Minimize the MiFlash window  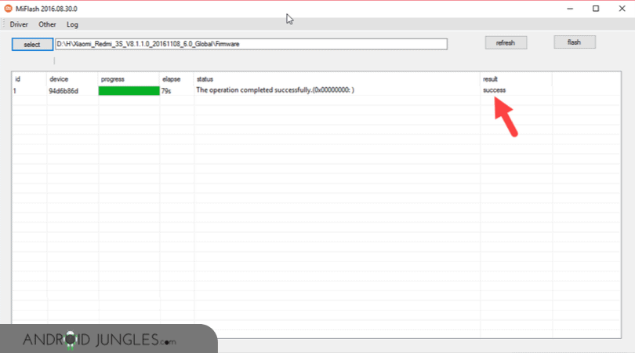point(570,9)
